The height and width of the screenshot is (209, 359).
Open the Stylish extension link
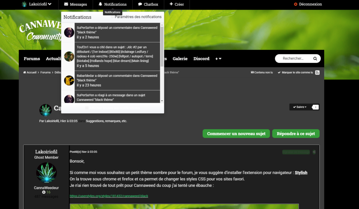[x=301, y=173]
